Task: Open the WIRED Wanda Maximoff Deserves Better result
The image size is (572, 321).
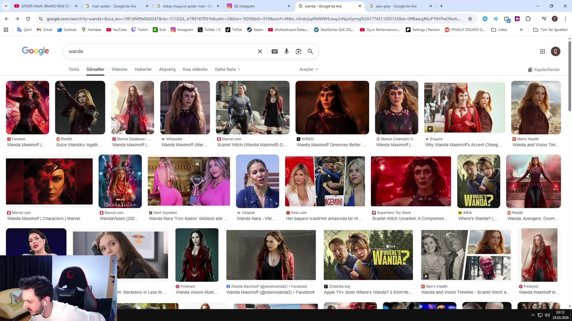Action: point(331,145)
